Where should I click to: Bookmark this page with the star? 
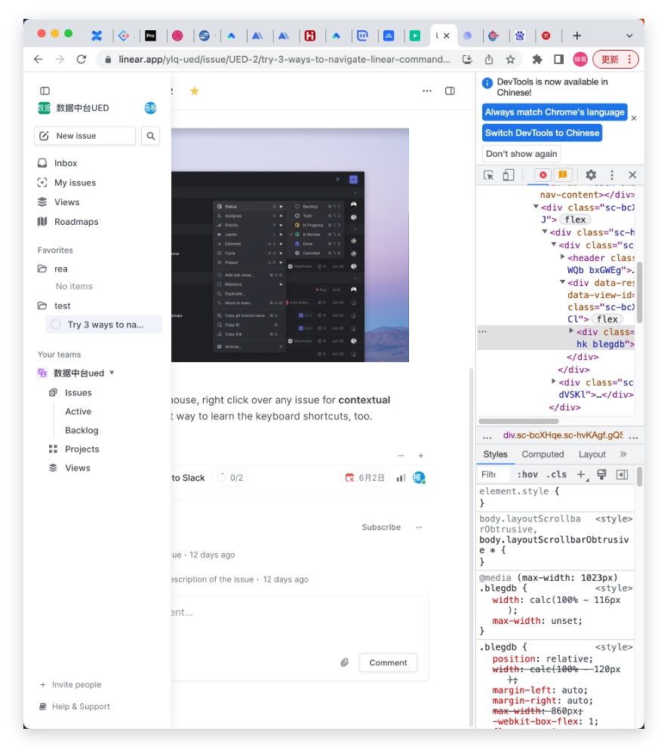(x=510, y=60)
